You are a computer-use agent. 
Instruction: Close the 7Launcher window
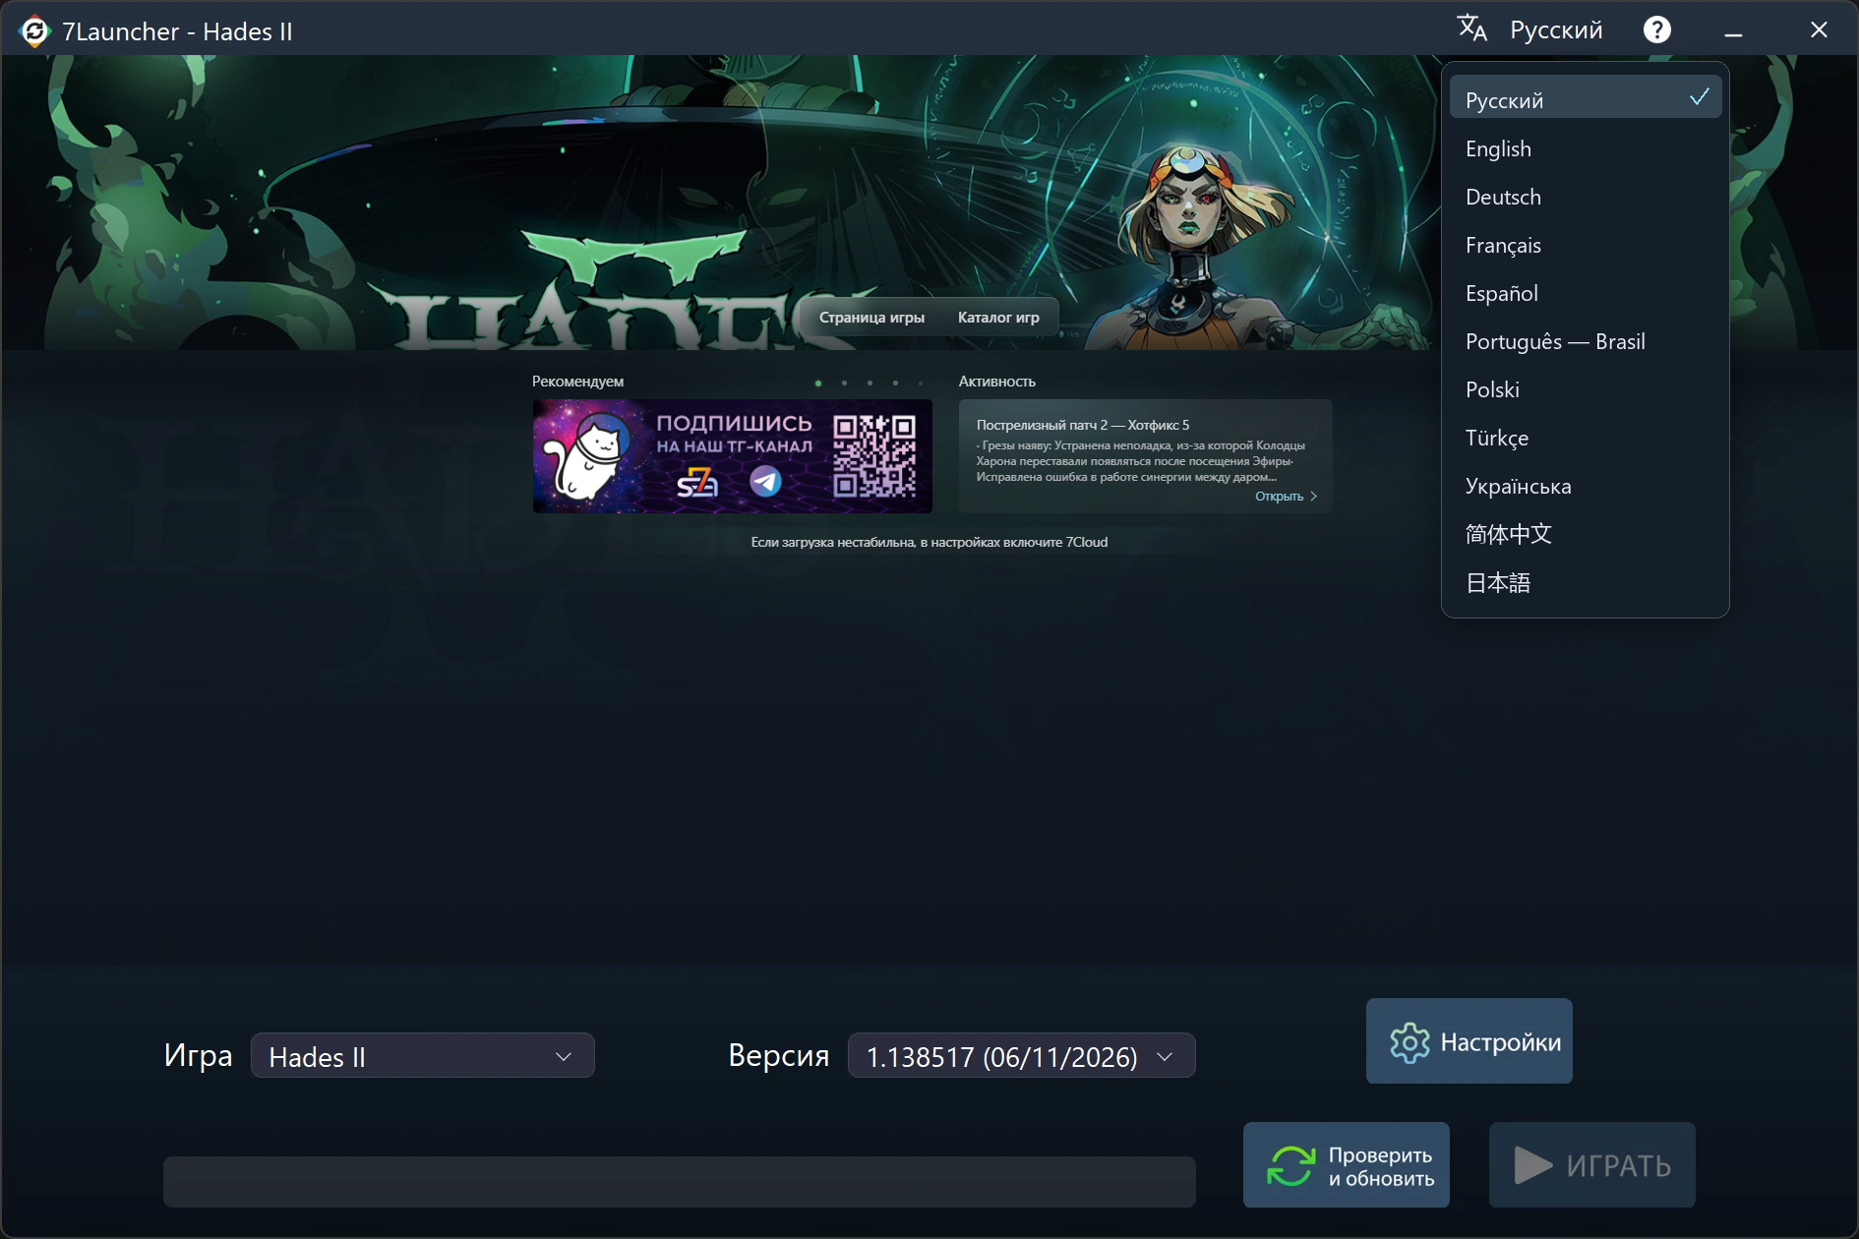point(1819,30)
